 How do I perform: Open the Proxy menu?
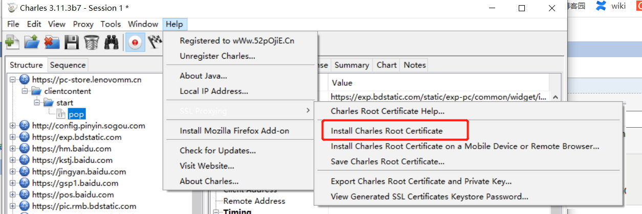[83, 24]
